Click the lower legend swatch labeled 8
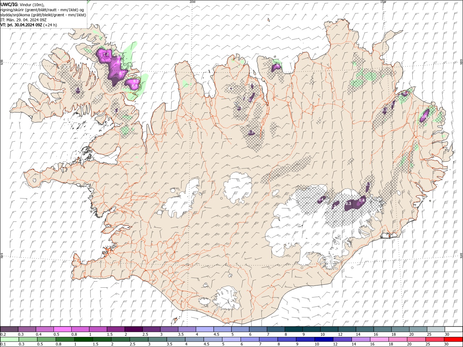463x347 pixels. point(286,339)
